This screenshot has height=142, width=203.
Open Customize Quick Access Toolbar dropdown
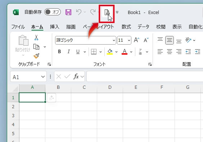pyautogui.click(x=117, y=12)
